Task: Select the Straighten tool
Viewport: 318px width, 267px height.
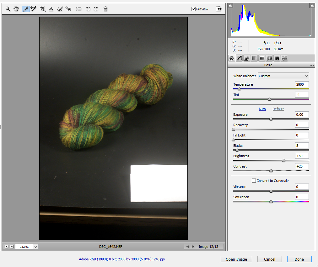Action: point(51,9)
